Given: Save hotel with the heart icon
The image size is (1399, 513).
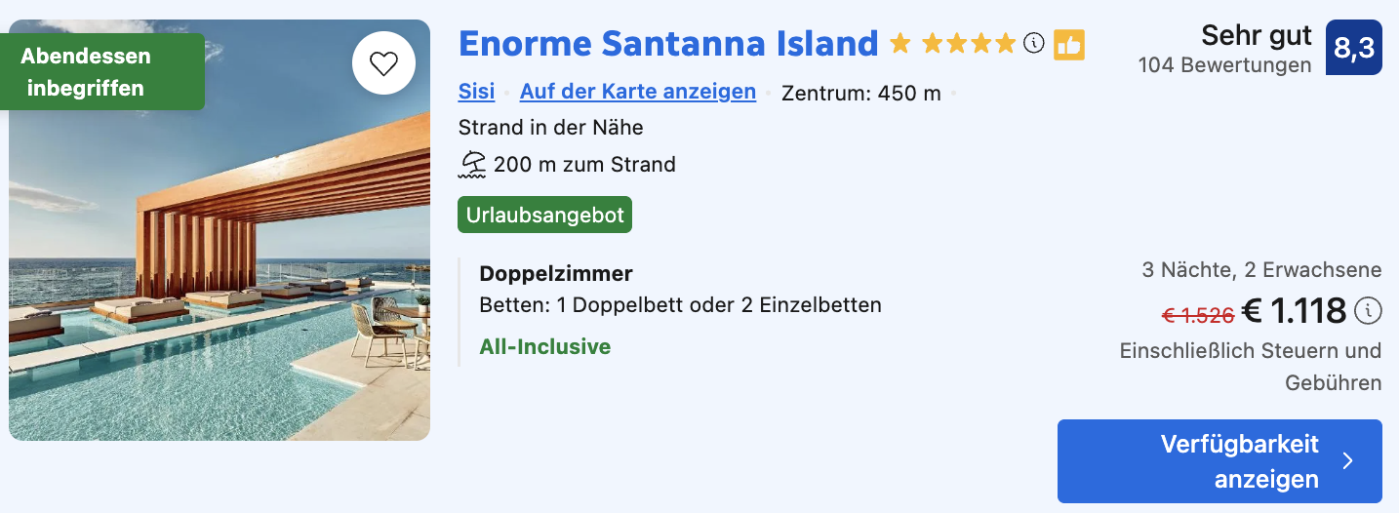Looking at the screenshot, I should click(383, 63).
